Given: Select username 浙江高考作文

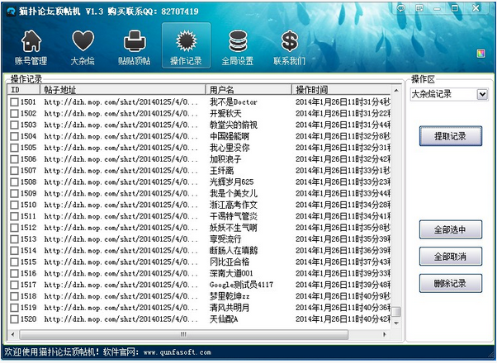Looking at the screenshot, I should [234, 205].
